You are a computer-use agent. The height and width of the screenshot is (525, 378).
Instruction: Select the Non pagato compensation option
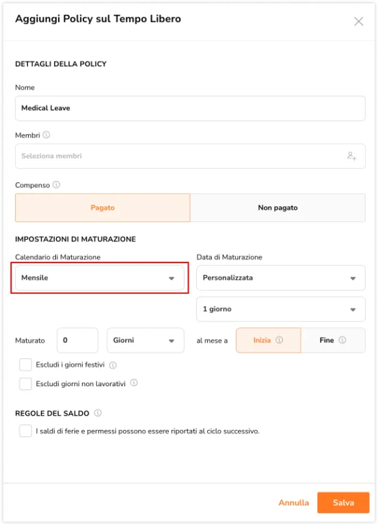coord(278,208)
